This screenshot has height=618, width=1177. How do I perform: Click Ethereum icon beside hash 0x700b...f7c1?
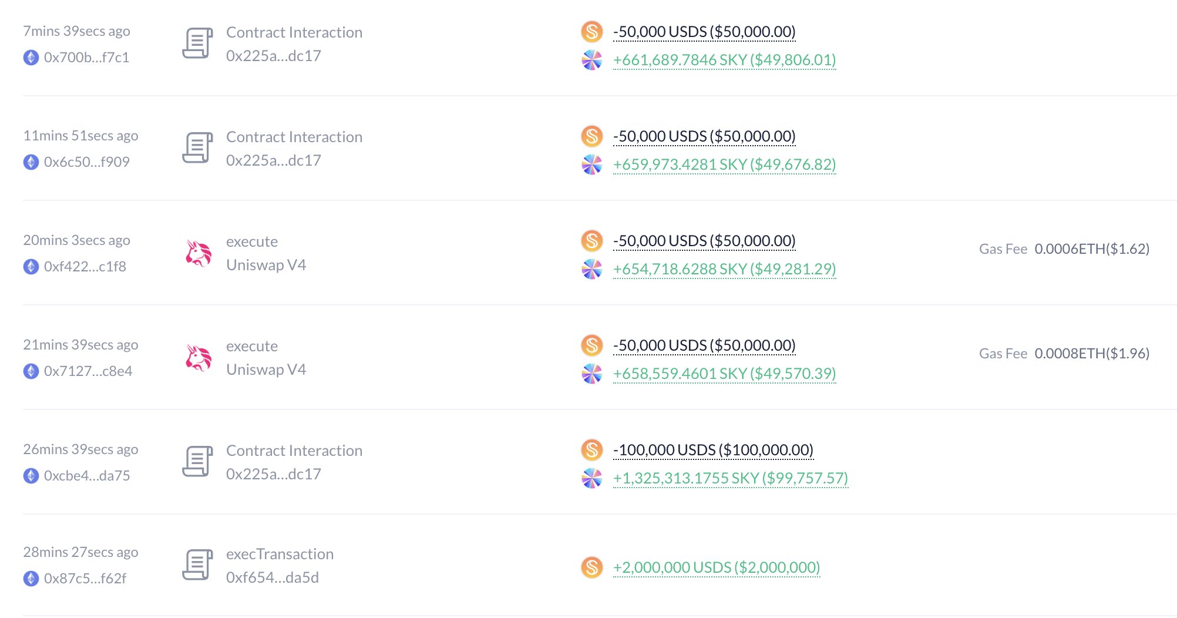(x=31, y=58)
